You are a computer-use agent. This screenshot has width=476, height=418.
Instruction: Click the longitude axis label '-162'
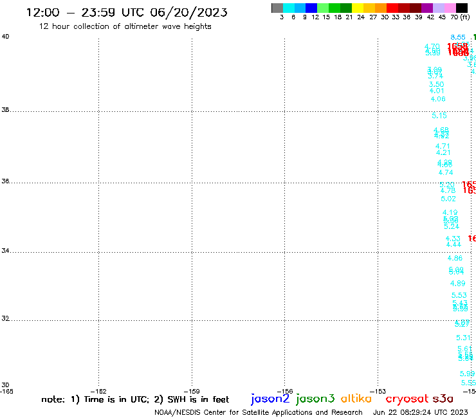click(98, 392)
